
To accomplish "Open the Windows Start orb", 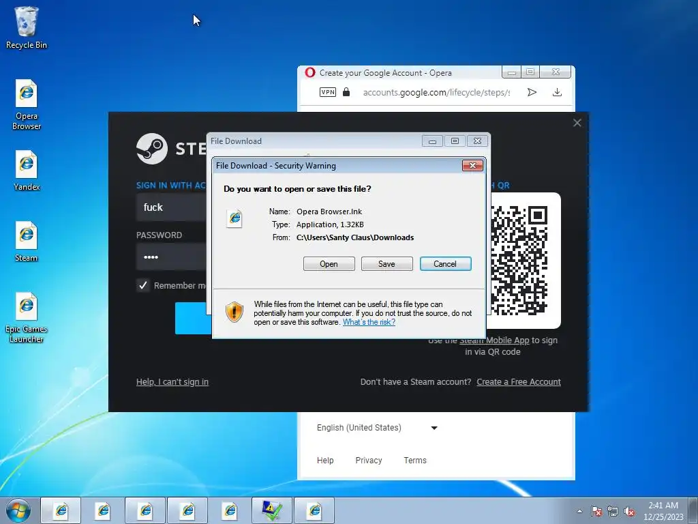I will point(18,510).
